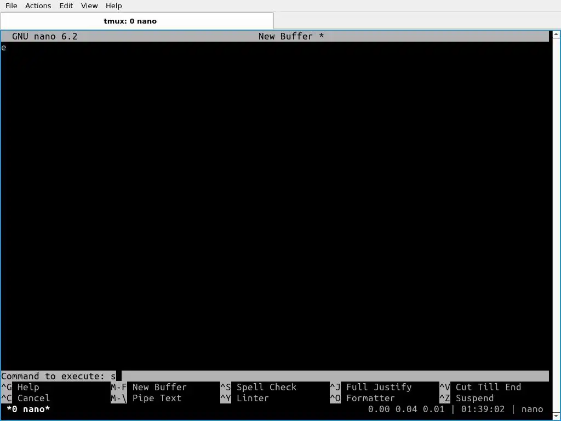The image size is (561, 421).
Task: Click the ^G Help shortcut
Action: (x=20, y=388)
